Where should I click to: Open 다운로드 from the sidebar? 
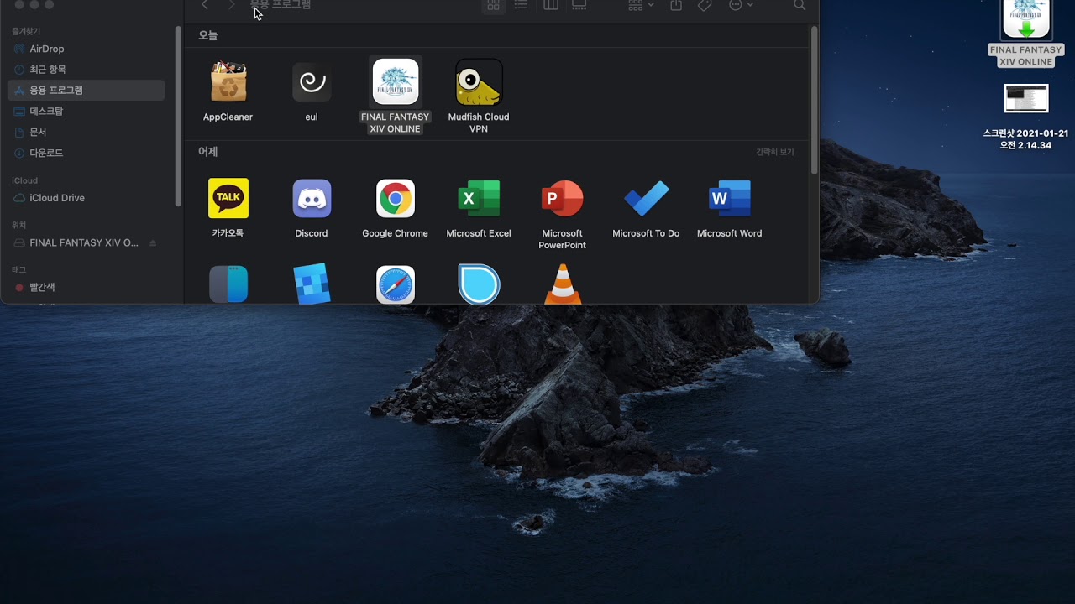[x=87, y=154]
